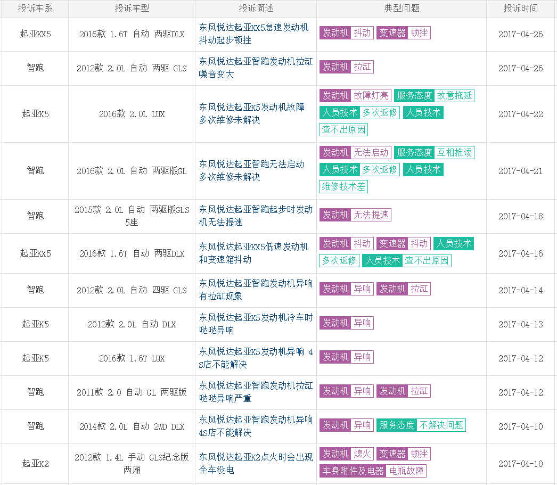This screenshot has height=485, width=557.
Task: Click the 熄火 engine problem tag
Action: [362, 454]
